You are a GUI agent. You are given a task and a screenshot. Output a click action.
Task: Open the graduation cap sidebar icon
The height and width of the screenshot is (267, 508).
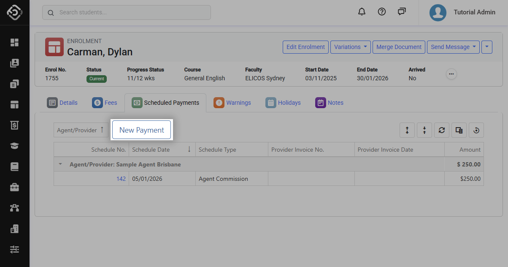pos(15,146)
